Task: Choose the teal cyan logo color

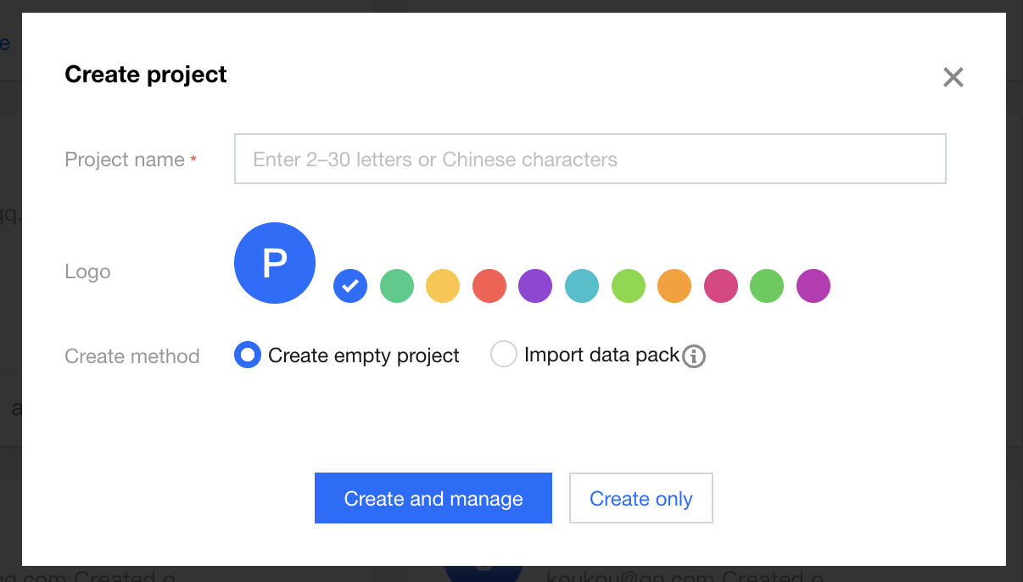Action: [x=582, y=286]
